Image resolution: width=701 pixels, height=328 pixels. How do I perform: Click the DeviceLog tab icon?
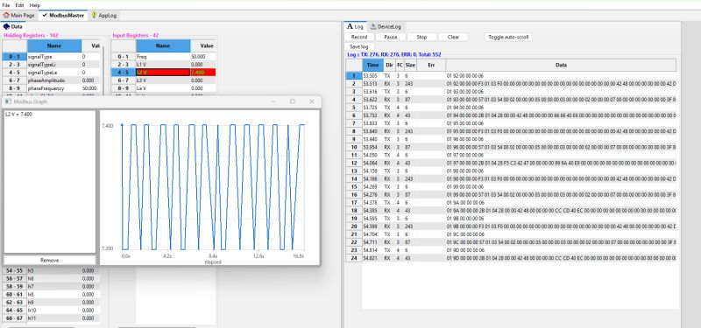tap(373, 27)
